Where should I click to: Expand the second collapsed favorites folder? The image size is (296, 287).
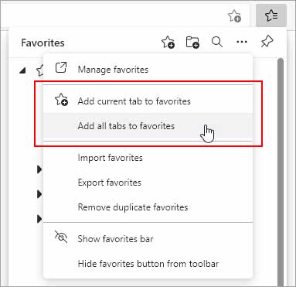click(39, 194)
